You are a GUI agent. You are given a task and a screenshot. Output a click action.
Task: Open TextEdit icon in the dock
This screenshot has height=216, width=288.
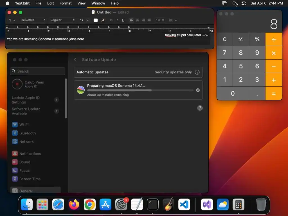tap(137, 204)
